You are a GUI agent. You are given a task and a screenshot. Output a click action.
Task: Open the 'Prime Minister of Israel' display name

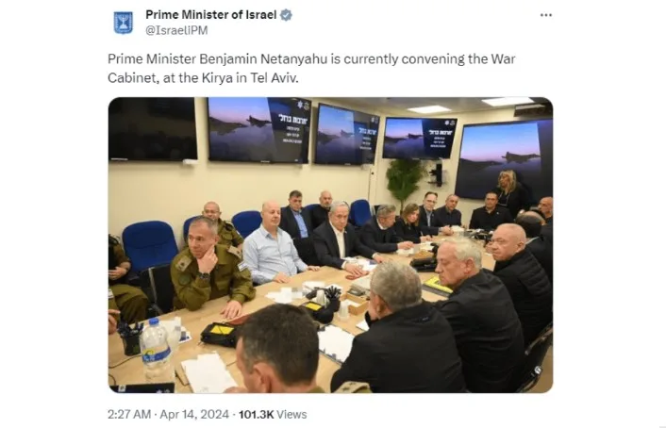211,15
